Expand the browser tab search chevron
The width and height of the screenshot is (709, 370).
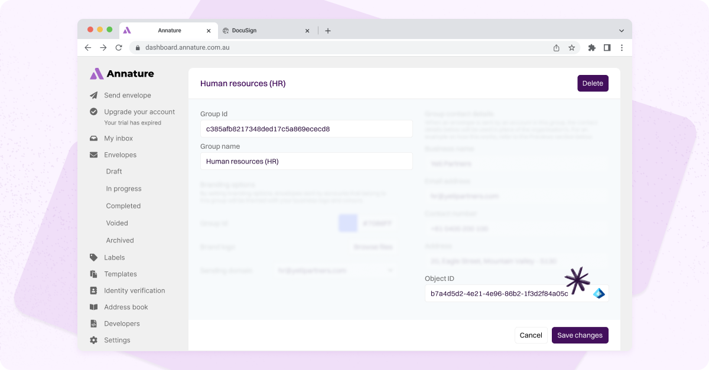click(622, 31)
